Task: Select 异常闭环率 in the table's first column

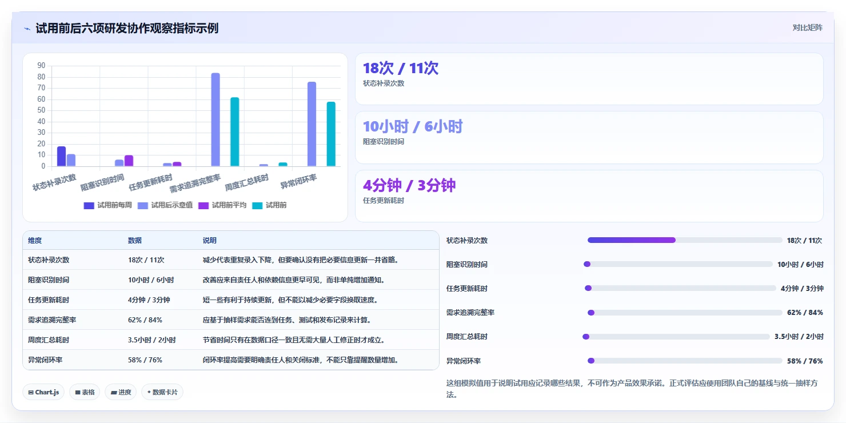Action: click(45, 360)
